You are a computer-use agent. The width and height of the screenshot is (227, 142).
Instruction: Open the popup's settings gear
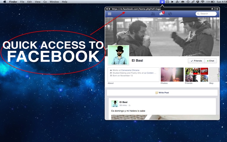click(x=217, y=9)
